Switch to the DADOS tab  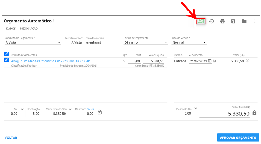tap(11, 29)
